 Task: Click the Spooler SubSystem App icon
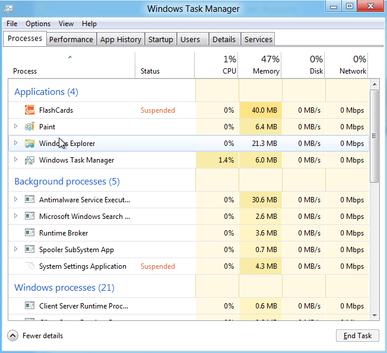coord(30,249)
